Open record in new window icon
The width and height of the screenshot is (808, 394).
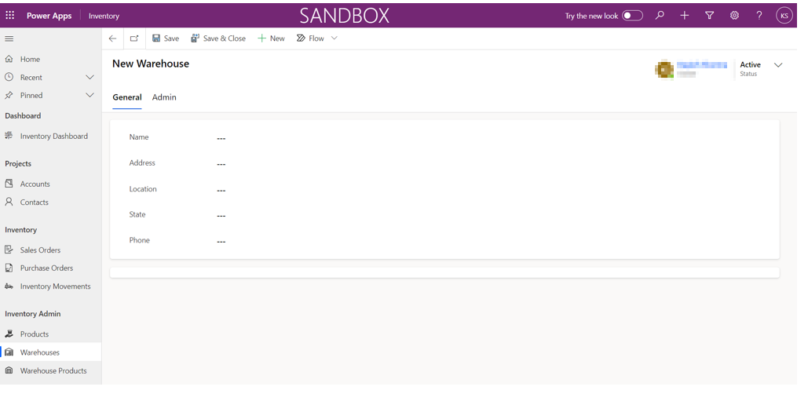click(x=134, y=38)
